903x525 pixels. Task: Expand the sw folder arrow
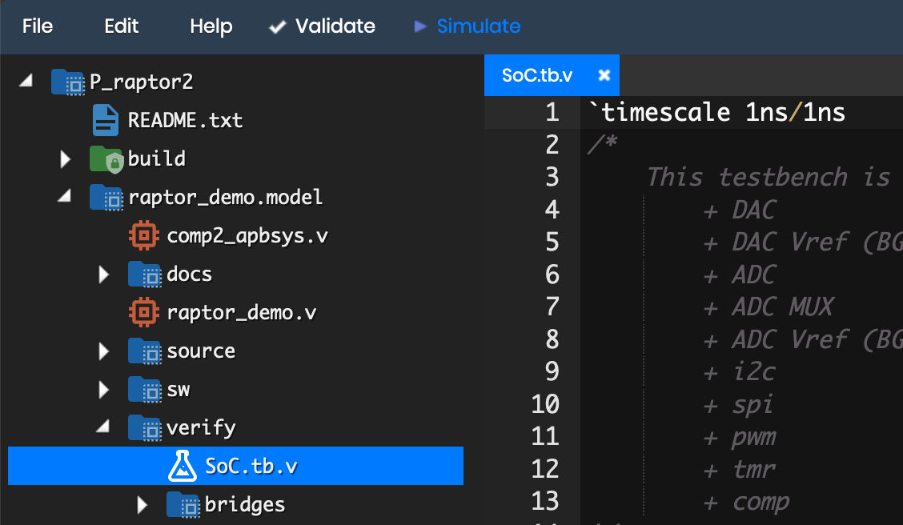pyautogui.click(x=103, y=390)
